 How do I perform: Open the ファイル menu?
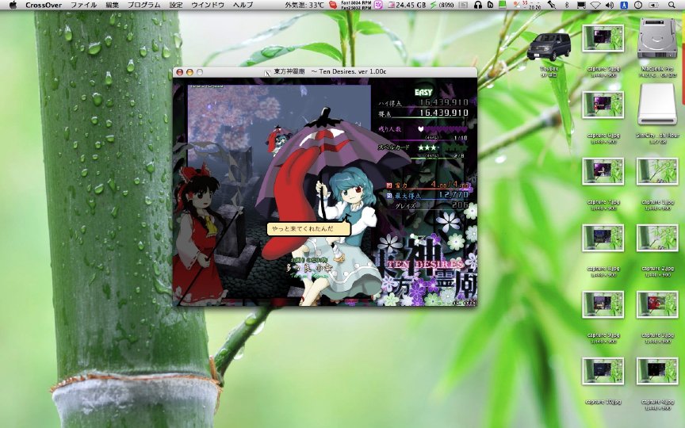pos(83,5)
